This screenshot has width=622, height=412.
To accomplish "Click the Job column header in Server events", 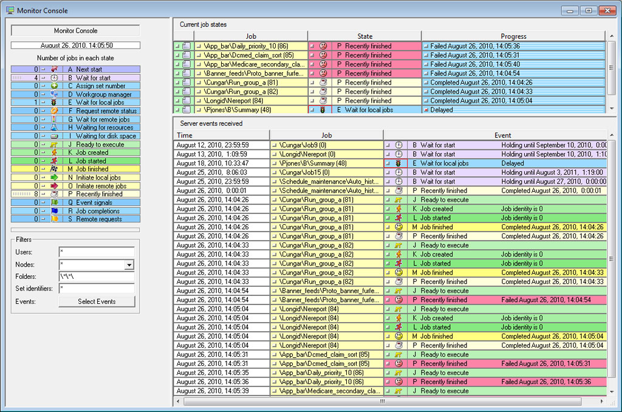I will (326, 136).
